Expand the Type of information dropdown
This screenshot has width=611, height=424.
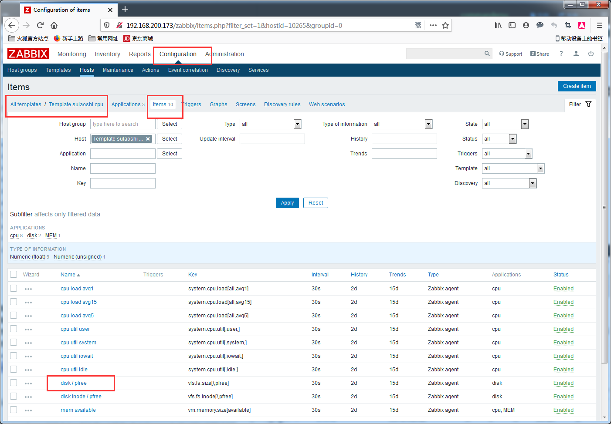coord(402,124)
